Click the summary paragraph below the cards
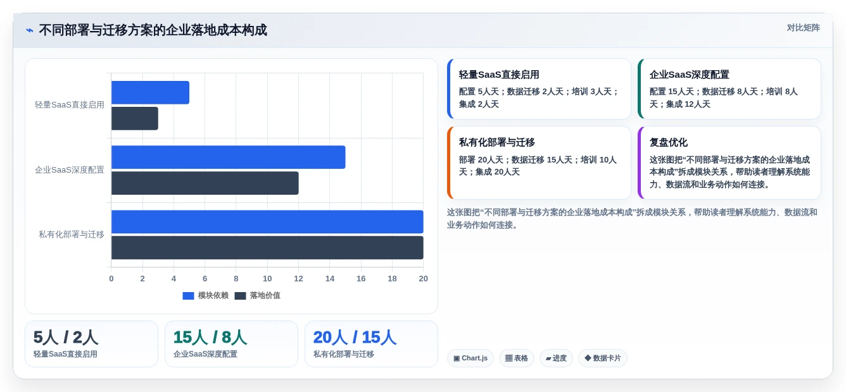 click(x=633, y=219)
